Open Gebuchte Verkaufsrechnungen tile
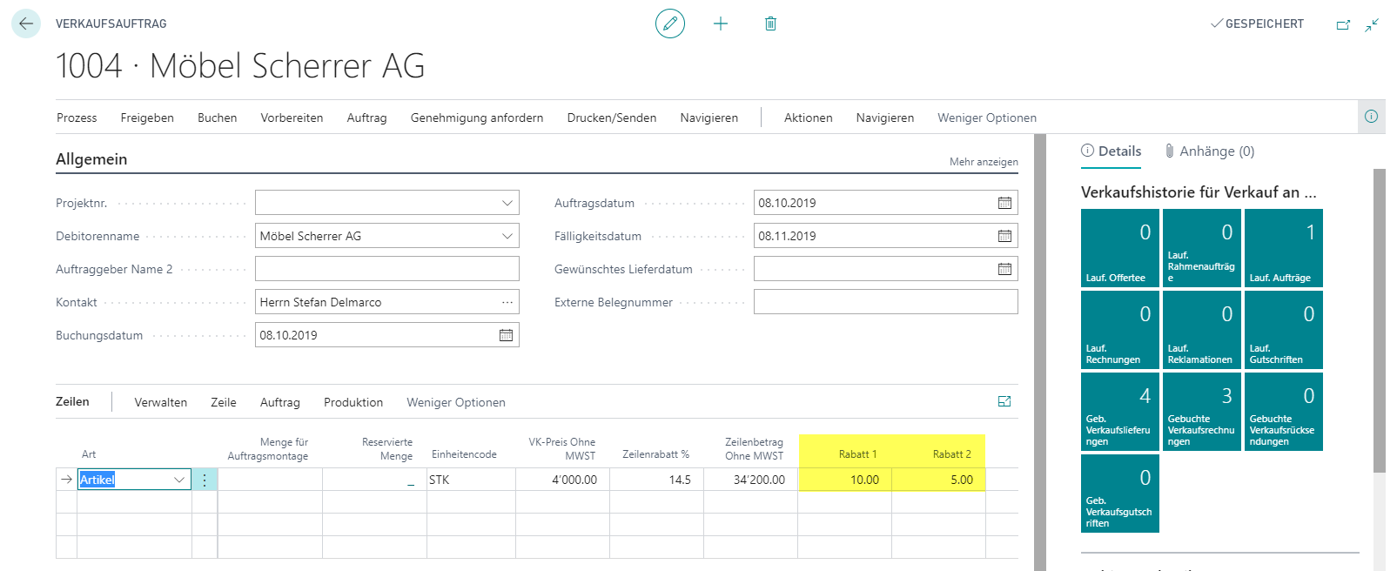 tap(1202, 412)
